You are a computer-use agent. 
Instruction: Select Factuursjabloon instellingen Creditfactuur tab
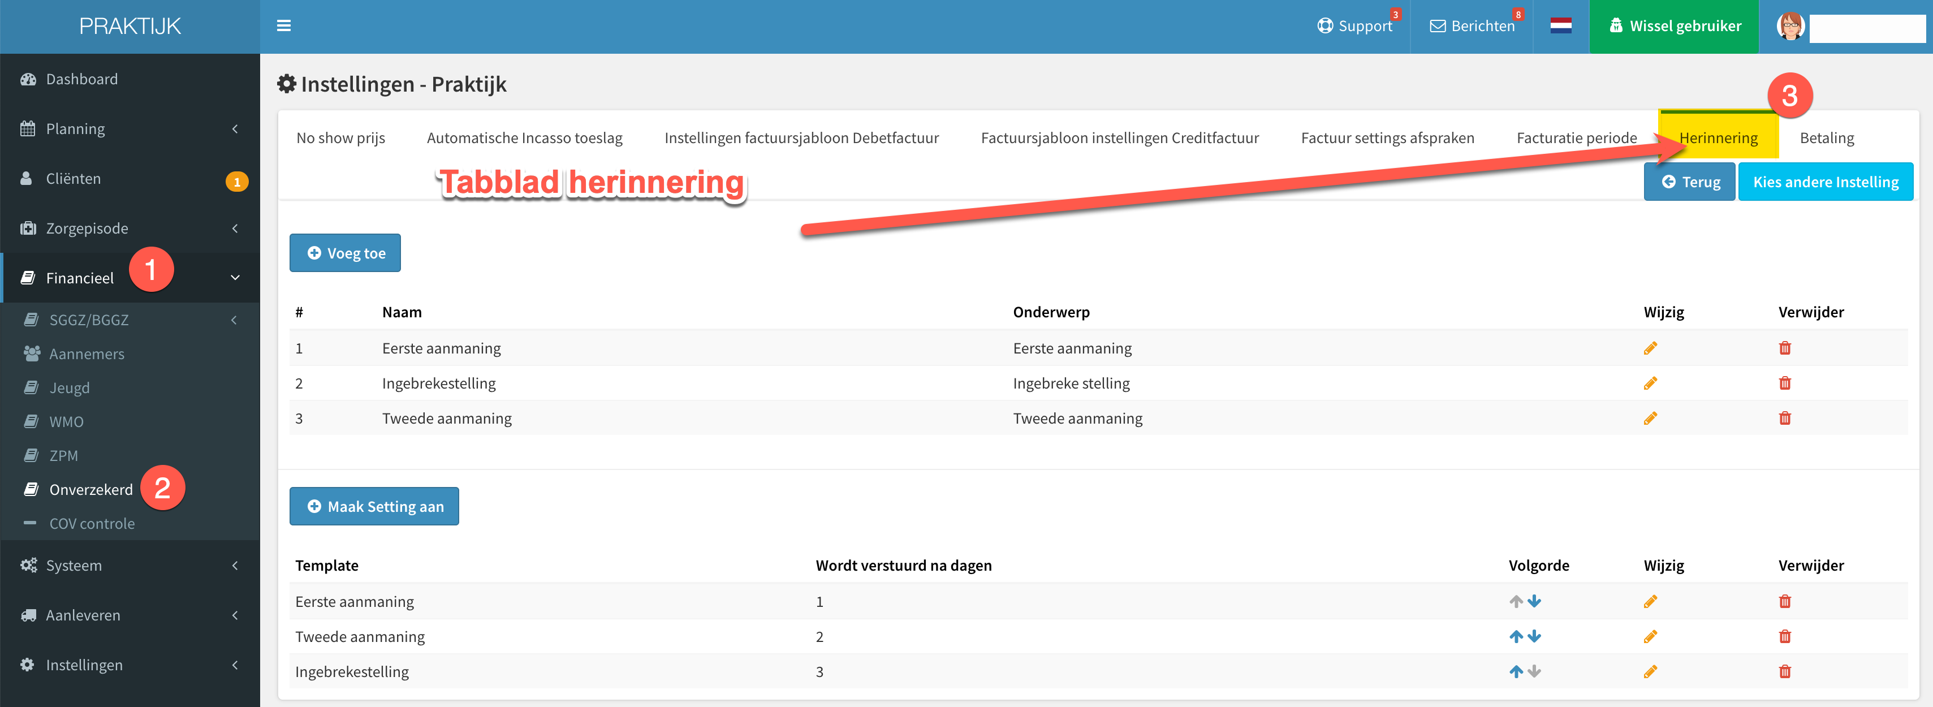pos(1120,138)
